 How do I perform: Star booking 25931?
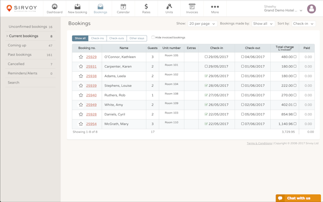tap(81, 66)
